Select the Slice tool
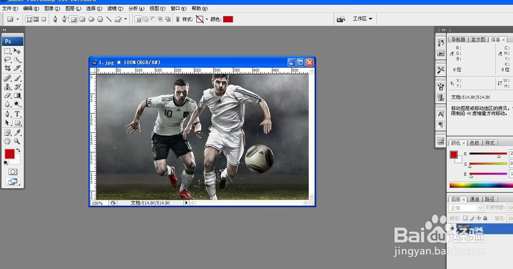The height and width of the screenshot is (269, 513). [x=17, y=68]
